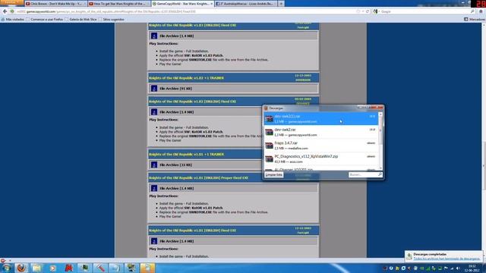Open Comenzar a usar Firefox bookmark
486x273 pixels.
(44, 19)
